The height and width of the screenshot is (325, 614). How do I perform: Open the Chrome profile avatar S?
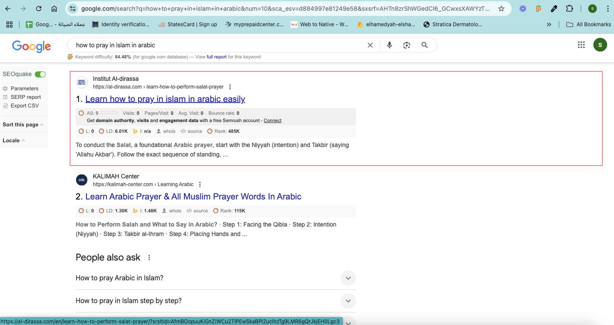point(592,9)
